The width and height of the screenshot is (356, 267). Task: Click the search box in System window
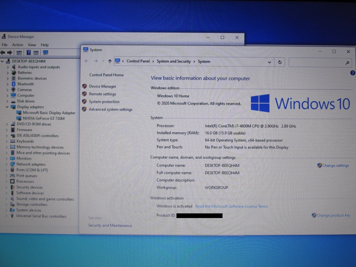click(320, 63)
